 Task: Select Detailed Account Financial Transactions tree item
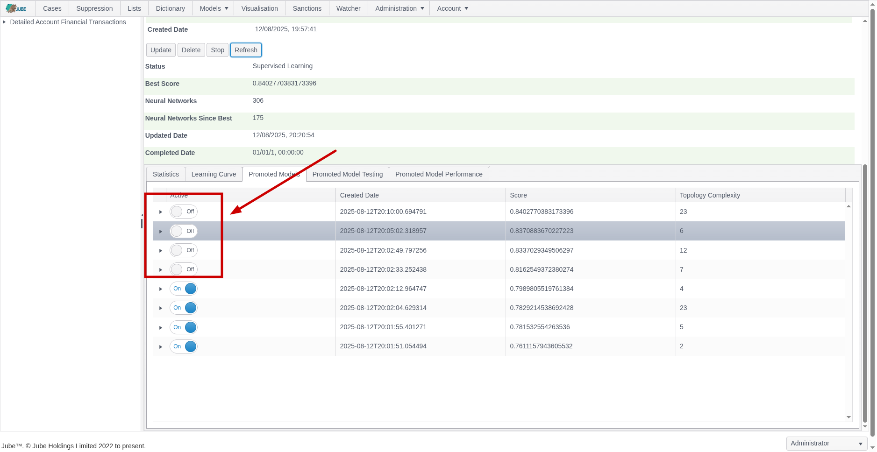[x=68, y=22]
